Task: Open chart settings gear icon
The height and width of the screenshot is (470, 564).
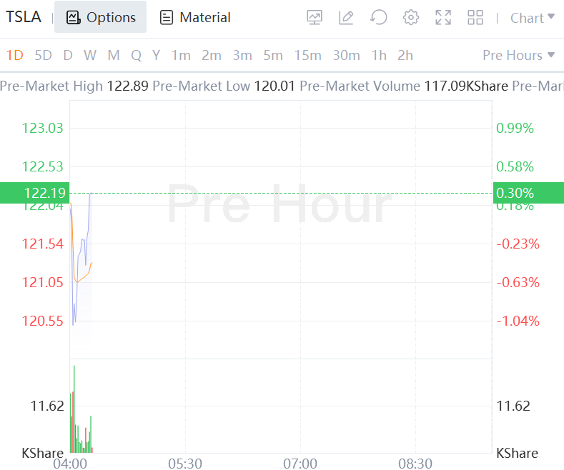Action: [411, 17]
